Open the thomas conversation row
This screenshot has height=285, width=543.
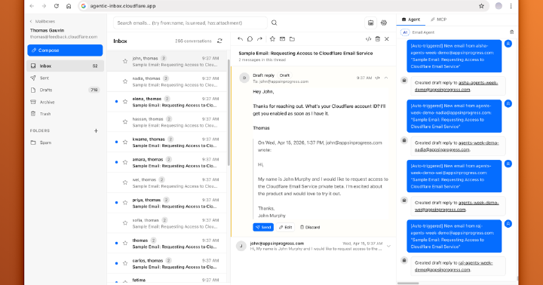[167, 244]
